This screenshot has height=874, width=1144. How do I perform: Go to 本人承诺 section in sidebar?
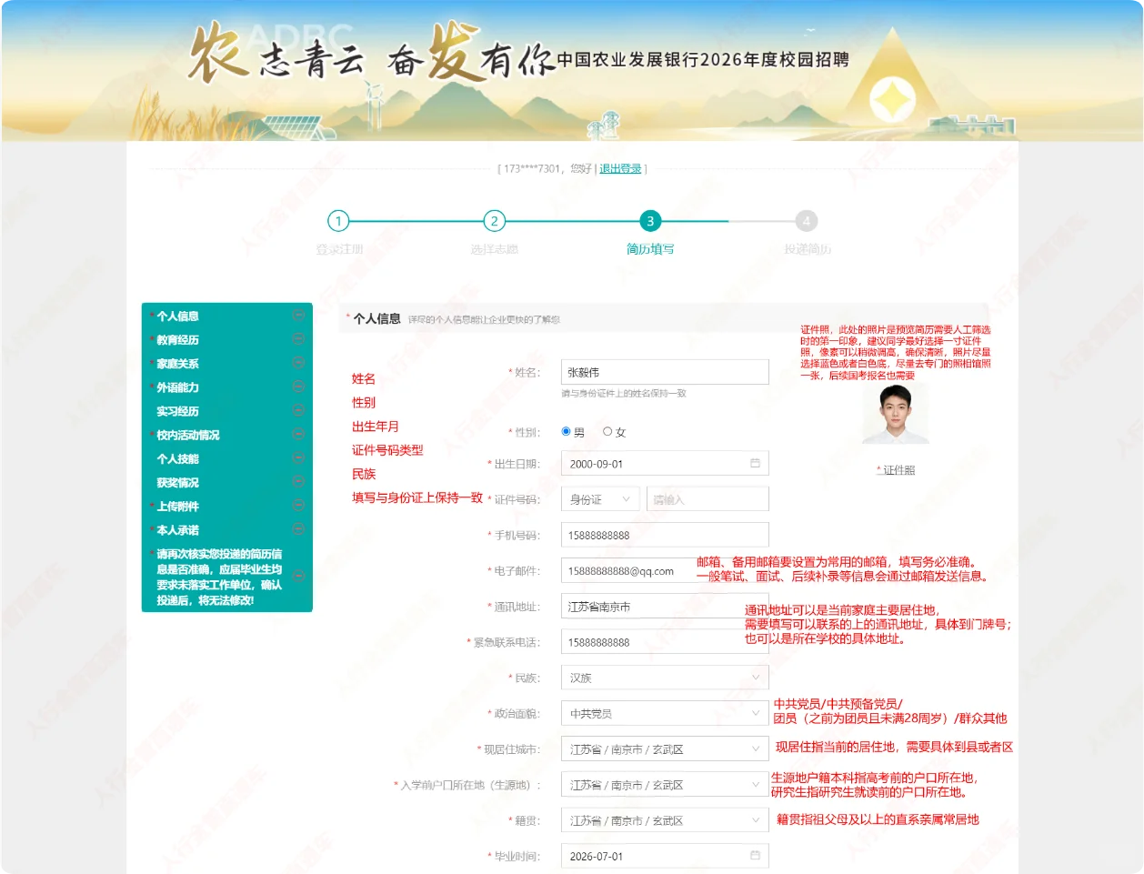pyautogui.click(x=177, y=529)
